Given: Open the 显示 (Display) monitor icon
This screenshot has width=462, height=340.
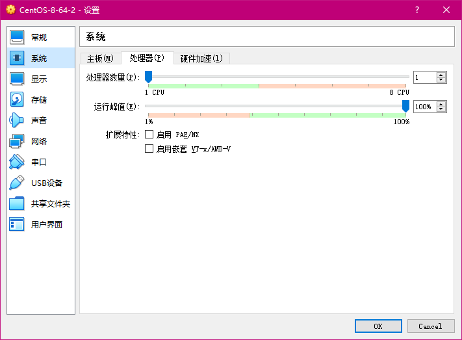Looking at the screenshot, I should click(17, 79).
